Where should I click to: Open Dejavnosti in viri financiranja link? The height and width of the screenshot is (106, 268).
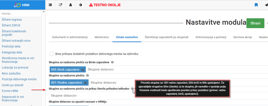coord(13,99)
